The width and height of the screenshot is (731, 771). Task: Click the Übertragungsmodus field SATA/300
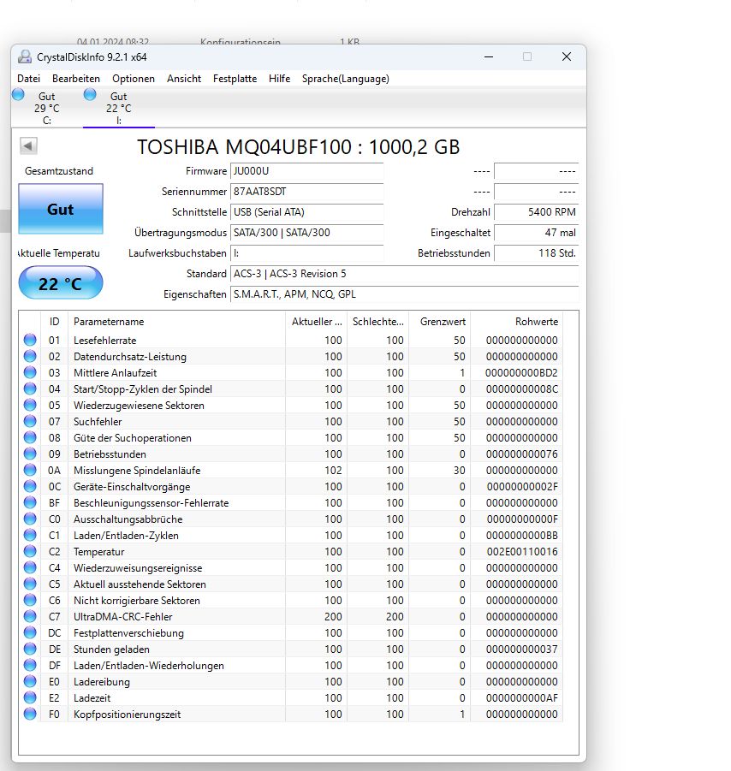pyautogui.click(x=307, y=233)
